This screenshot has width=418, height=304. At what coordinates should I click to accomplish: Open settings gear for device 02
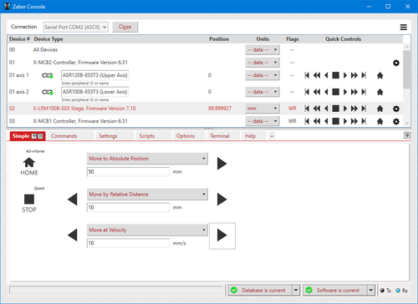(396, 109)
